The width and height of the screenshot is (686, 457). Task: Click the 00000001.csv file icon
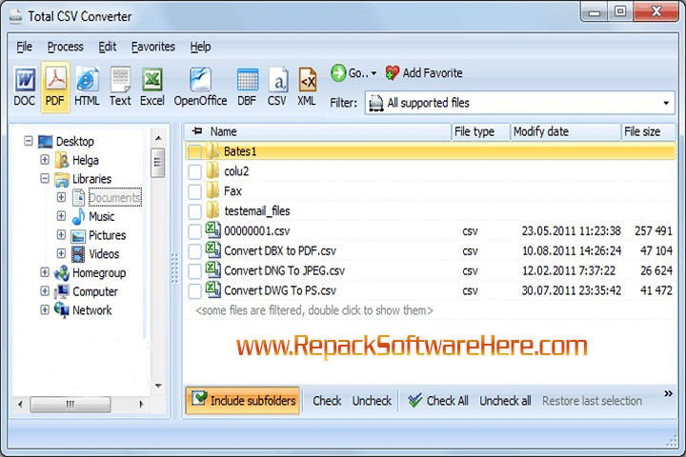pos(213,229)
